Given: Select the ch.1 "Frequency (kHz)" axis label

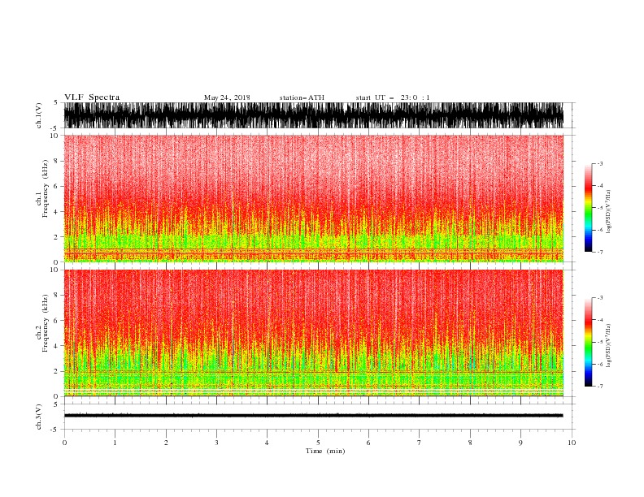Looking at the screenshot, I should point(46,189).
